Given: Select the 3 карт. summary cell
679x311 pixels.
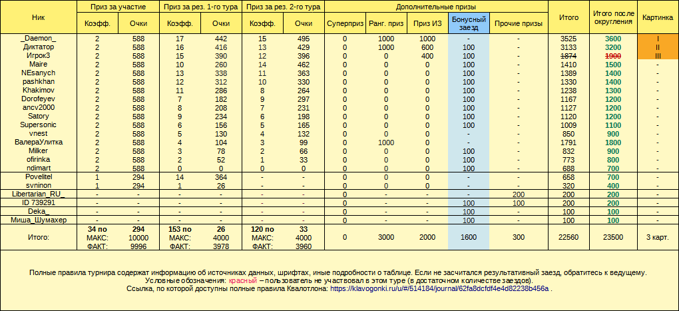Looking at the screenshot, I should [658, 237].
